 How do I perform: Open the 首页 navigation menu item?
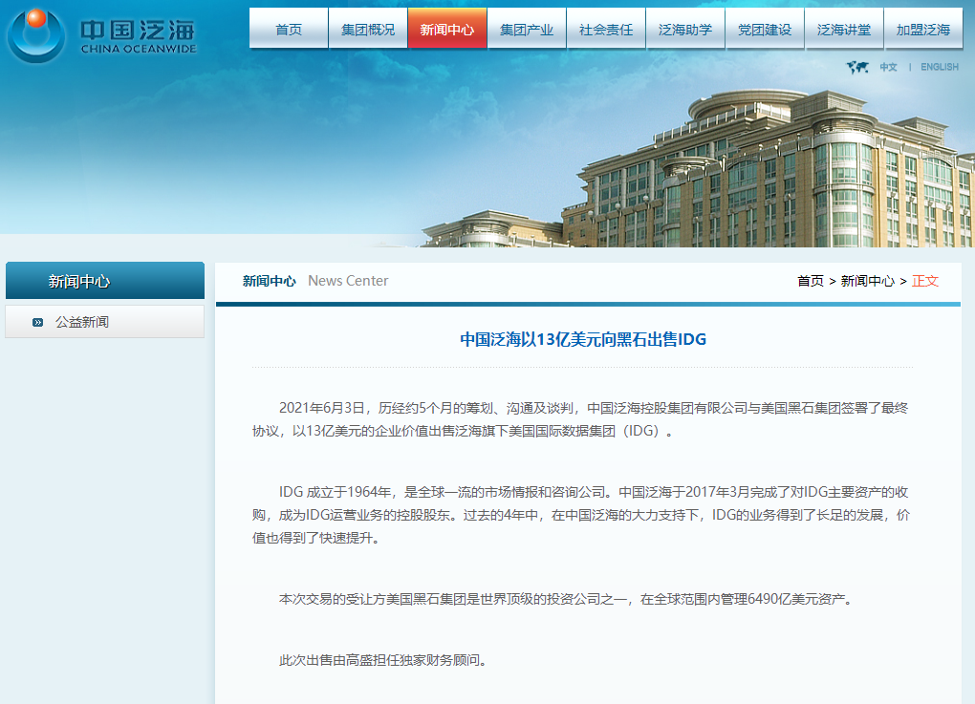(x=289, y=30)
